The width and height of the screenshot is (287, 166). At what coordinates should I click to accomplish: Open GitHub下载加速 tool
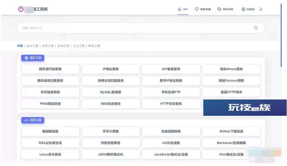point(231,131)
